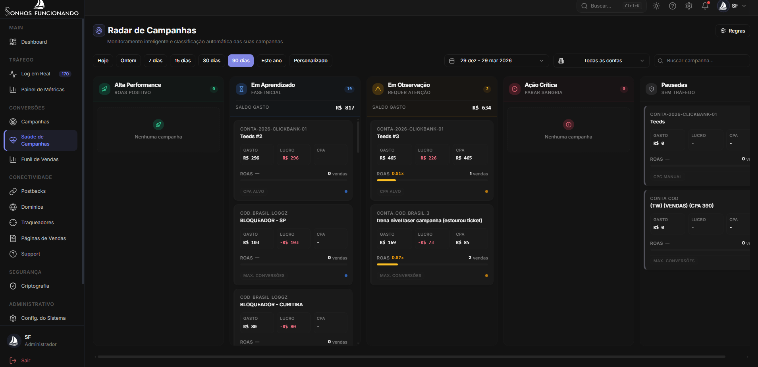The width and height of the screenshot is (758, 367).
Task: Select the Este ano period tab
Action: [x=272, y=61]
